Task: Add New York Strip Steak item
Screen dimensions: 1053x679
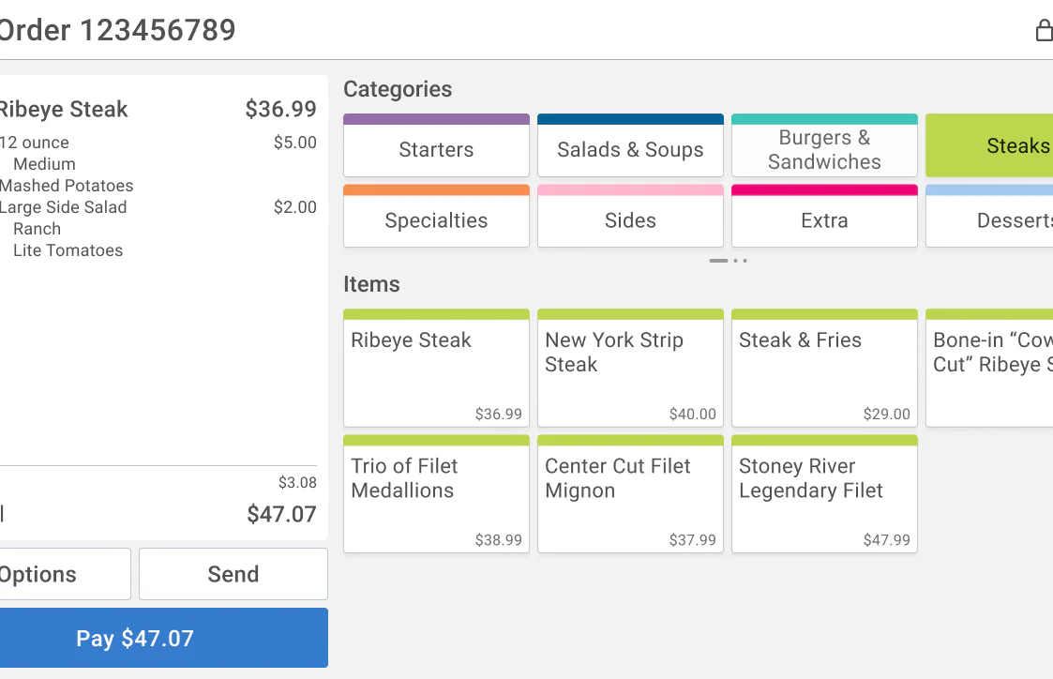Action: coord(631,368)
